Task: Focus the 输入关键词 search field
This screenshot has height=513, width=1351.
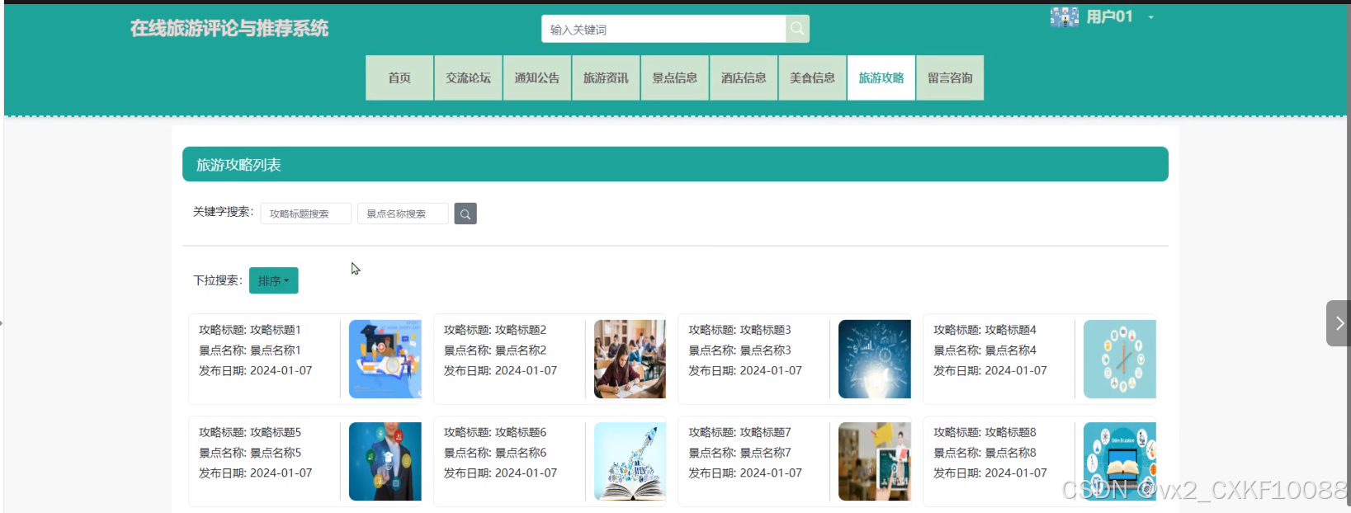Action: pos(664,29)
